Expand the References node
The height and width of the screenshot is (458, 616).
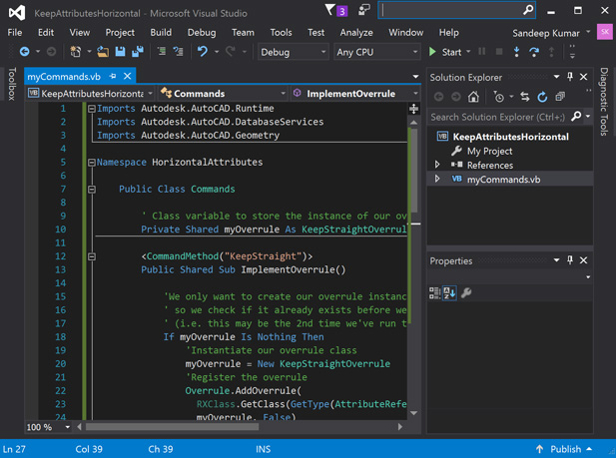pyautogui.click(x=437, y=165)
